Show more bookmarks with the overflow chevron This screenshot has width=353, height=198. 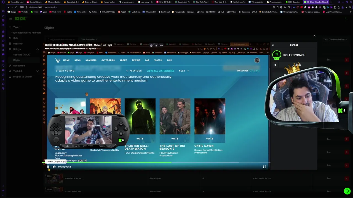pyautogui.click(x=351, y=12)
